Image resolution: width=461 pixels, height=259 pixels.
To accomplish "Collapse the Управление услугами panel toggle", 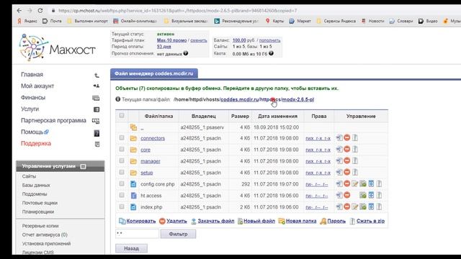I will pyautogui.click(x=84, y=166).
